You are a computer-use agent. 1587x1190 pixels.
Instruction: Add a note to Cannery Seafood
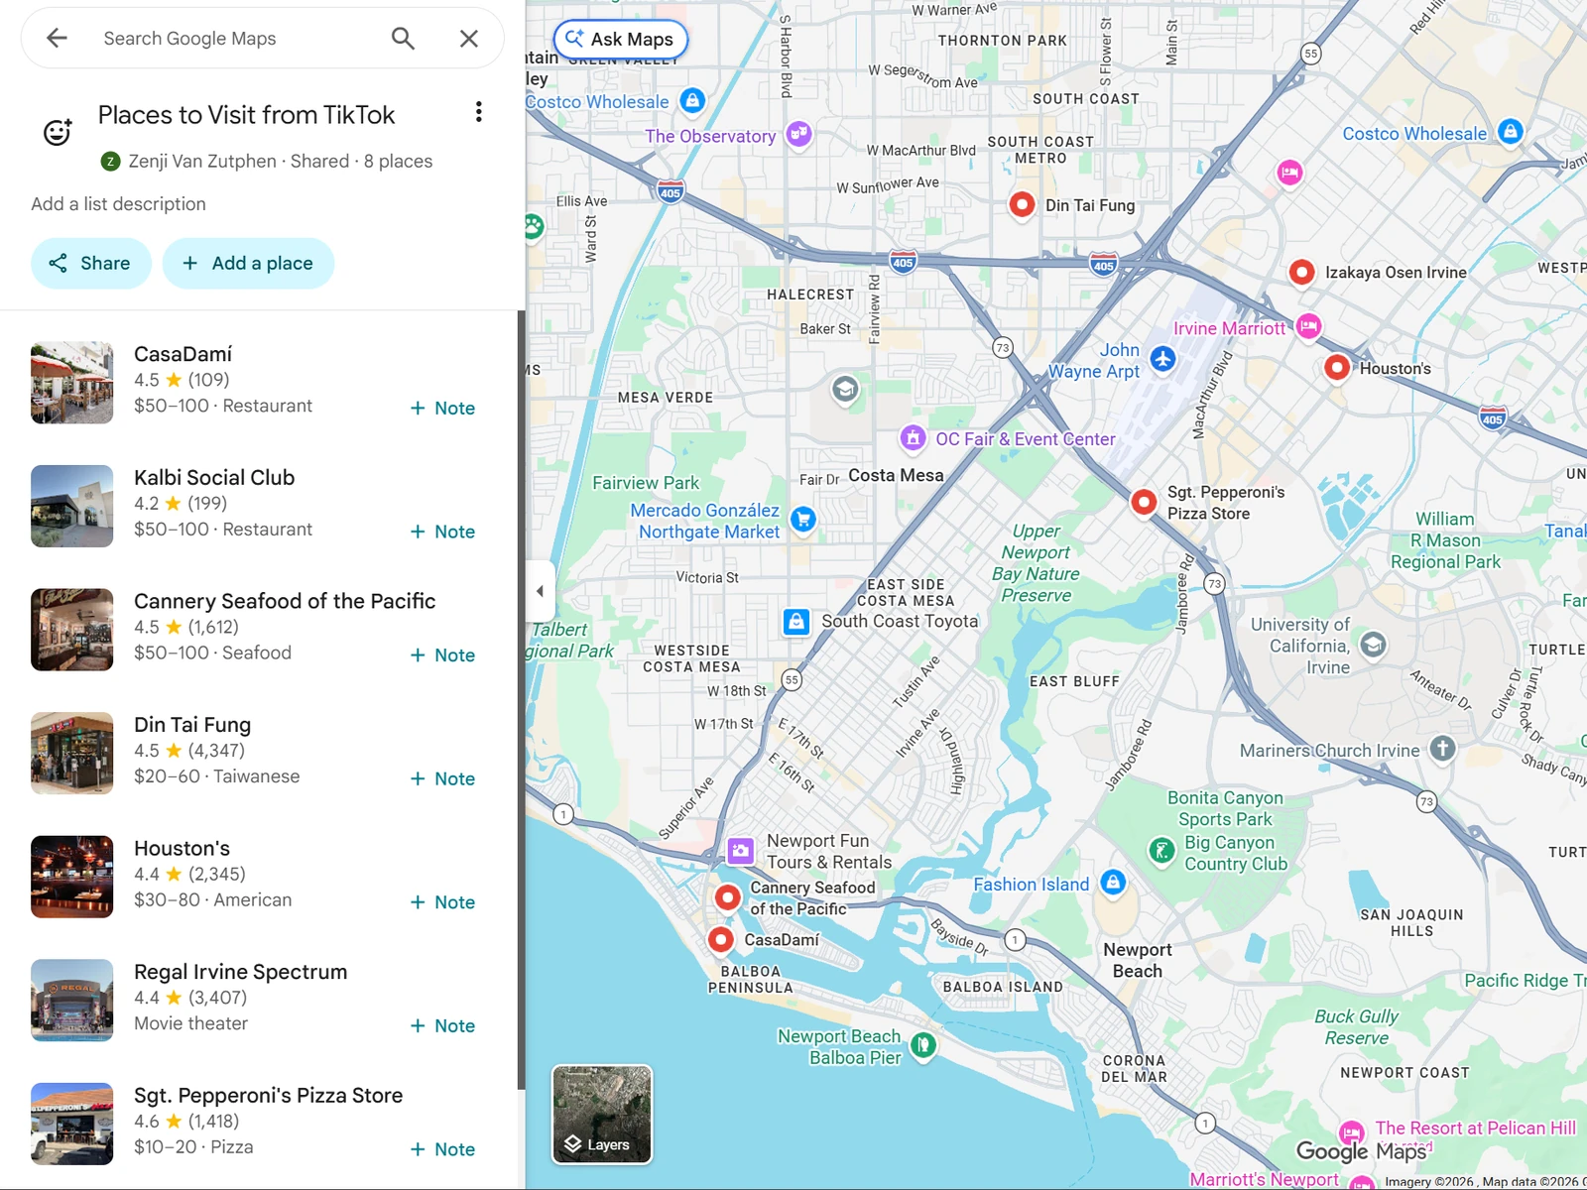tap(443, 655)
